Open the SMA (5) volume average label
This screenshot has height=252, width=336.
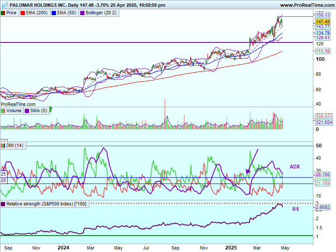38,111
